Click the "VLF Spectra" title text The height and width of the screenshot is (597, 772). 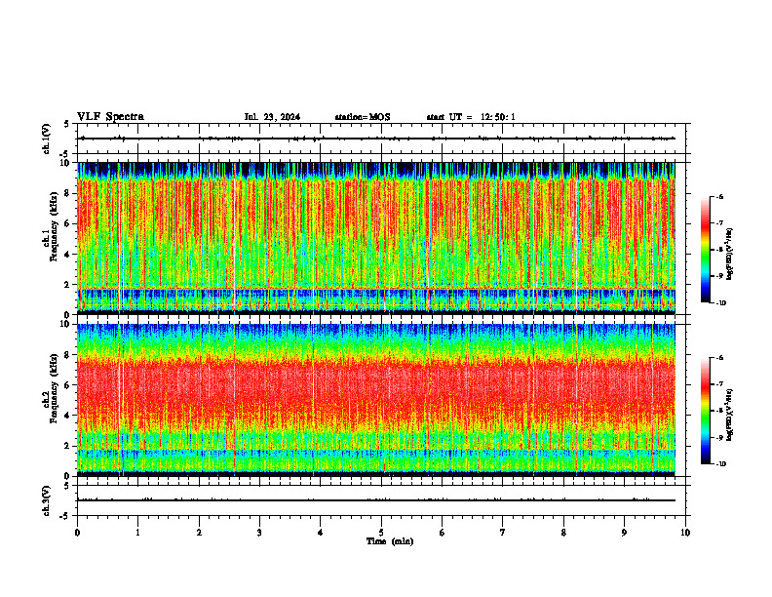point(110,117)
